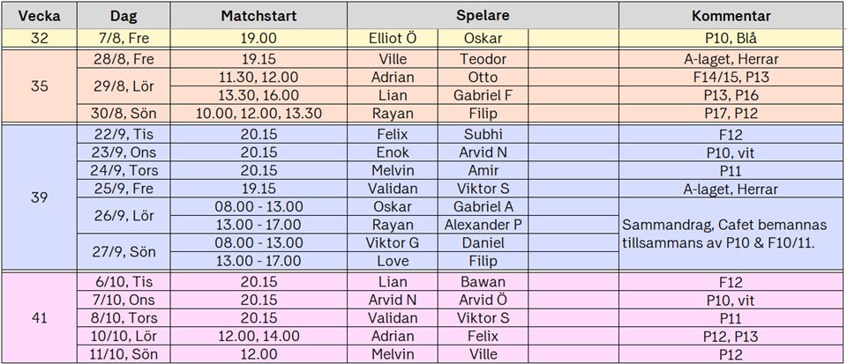Screen dimensions: 847x364
Task: Click the Elliot Ö player cell
Action: pos(393,39)
